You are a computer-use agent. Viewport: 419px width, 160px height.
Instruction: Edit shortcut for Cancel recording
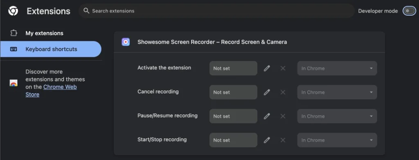click(267, 92)
